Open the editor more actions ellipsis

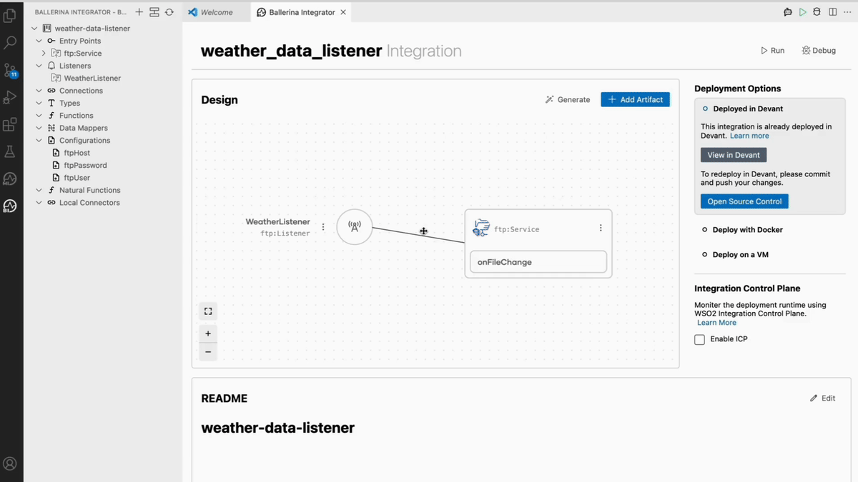[848, 12]
